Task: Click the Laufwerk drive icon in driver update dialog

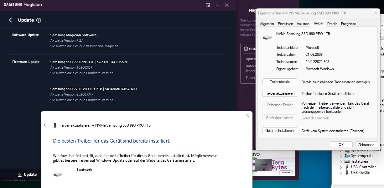Action: [58, 174]
